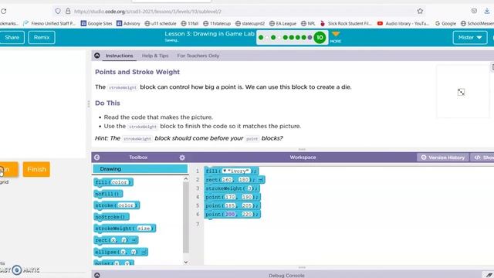
Task: Bookmark this page with star icon
Action: [x=420, y=11]
